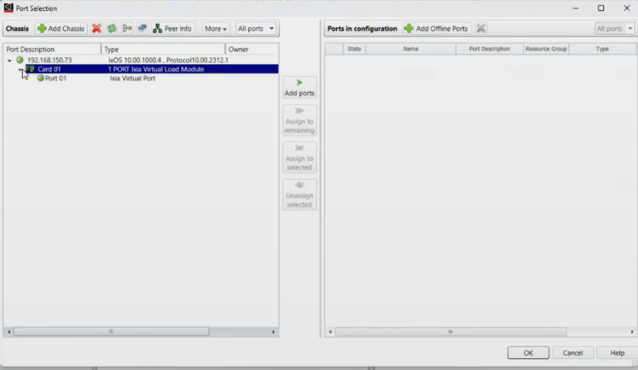Open the All ports filter in Chassis toolbar
Viewport: 638px width, 370px height.
tap(256, 29)
